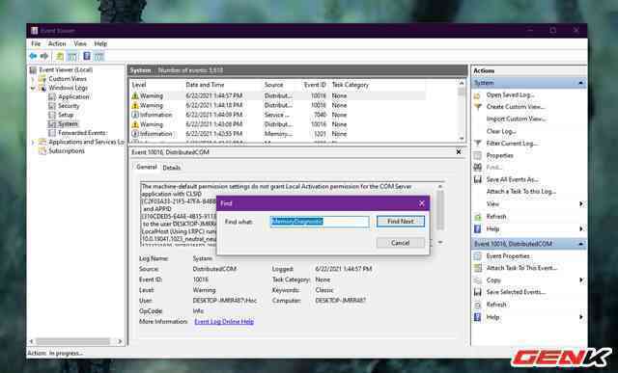Click the Open Saved Log icon
Viewport: 618px width, 373px height.
click(x=477, y=94)
